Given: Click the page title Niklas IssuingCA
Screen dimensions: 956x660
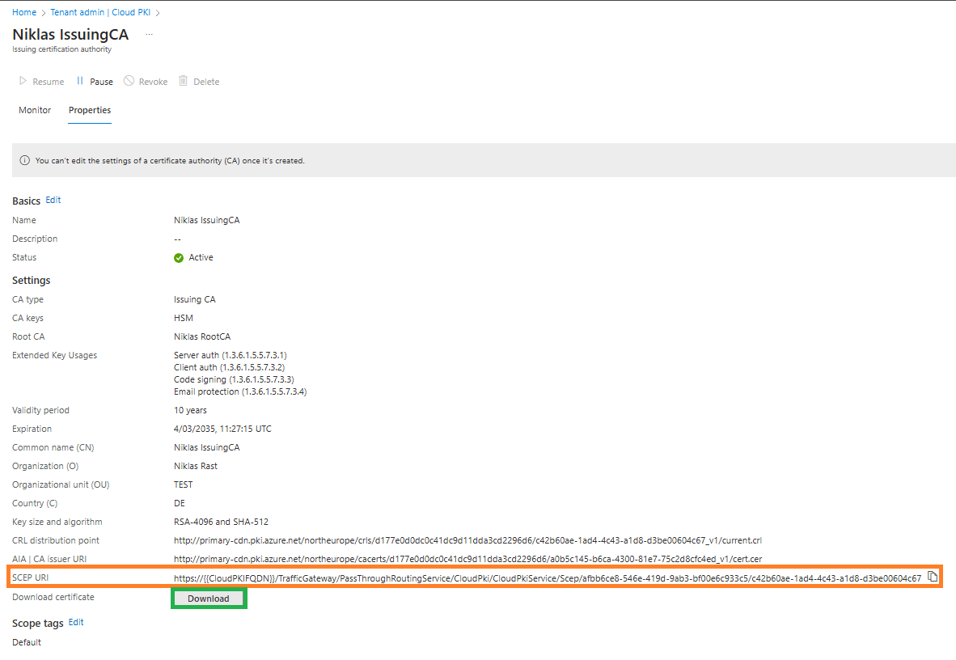Looking at the screenshot, I should 70,35.
